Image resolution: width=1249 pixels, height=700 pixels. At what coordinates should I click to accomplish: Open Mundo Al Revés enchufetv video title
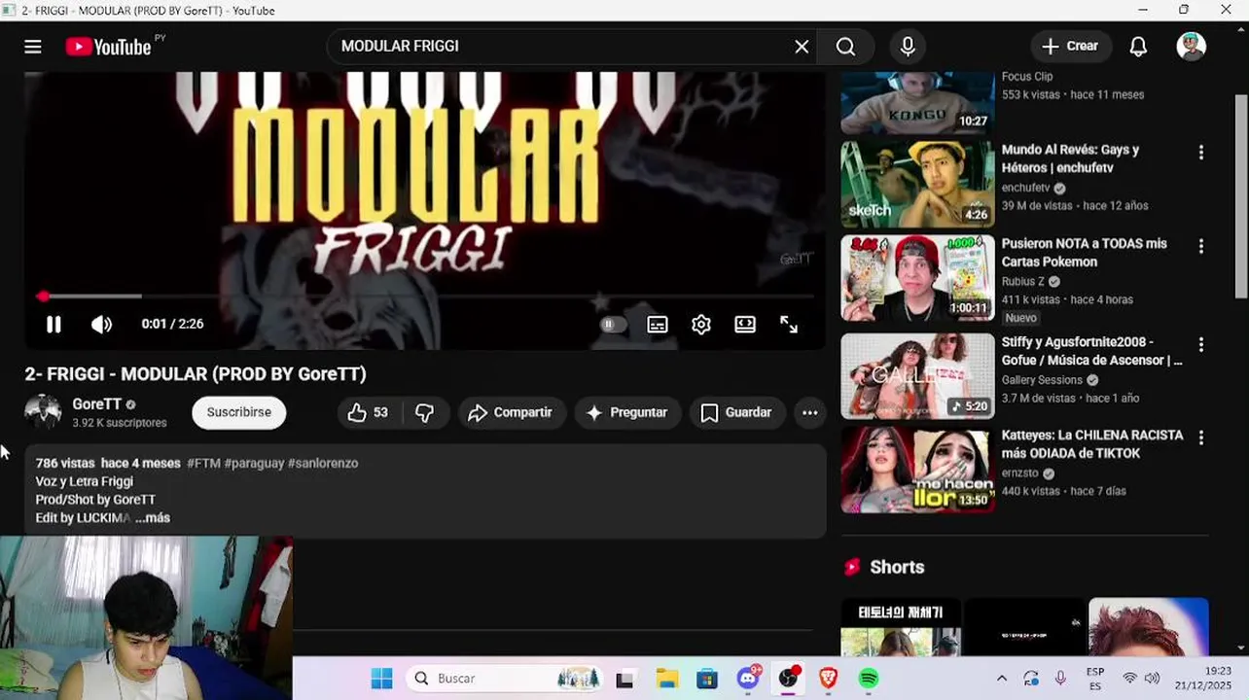[x=1070, y=158]
